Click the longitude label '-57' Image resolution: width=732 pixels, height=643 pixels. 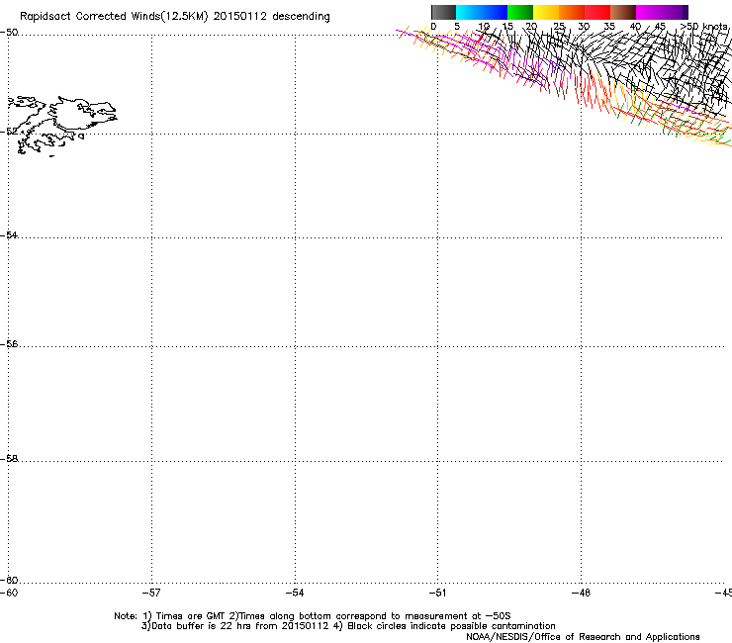coord(151,593)
